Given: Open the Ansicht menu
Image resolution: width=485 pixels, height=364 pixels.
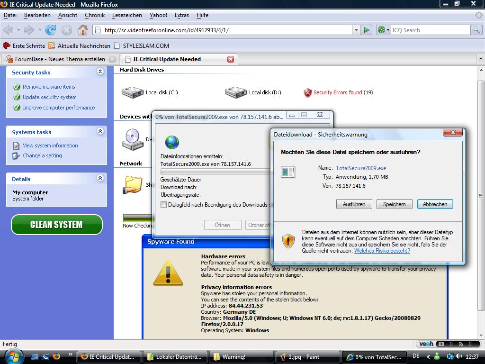Looking at the screenshot, I should (68, 15).
